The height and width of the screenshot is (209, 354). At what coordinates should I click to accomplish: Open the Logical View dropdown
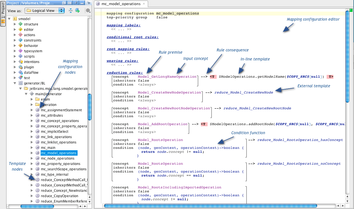(x=44, y=10)
